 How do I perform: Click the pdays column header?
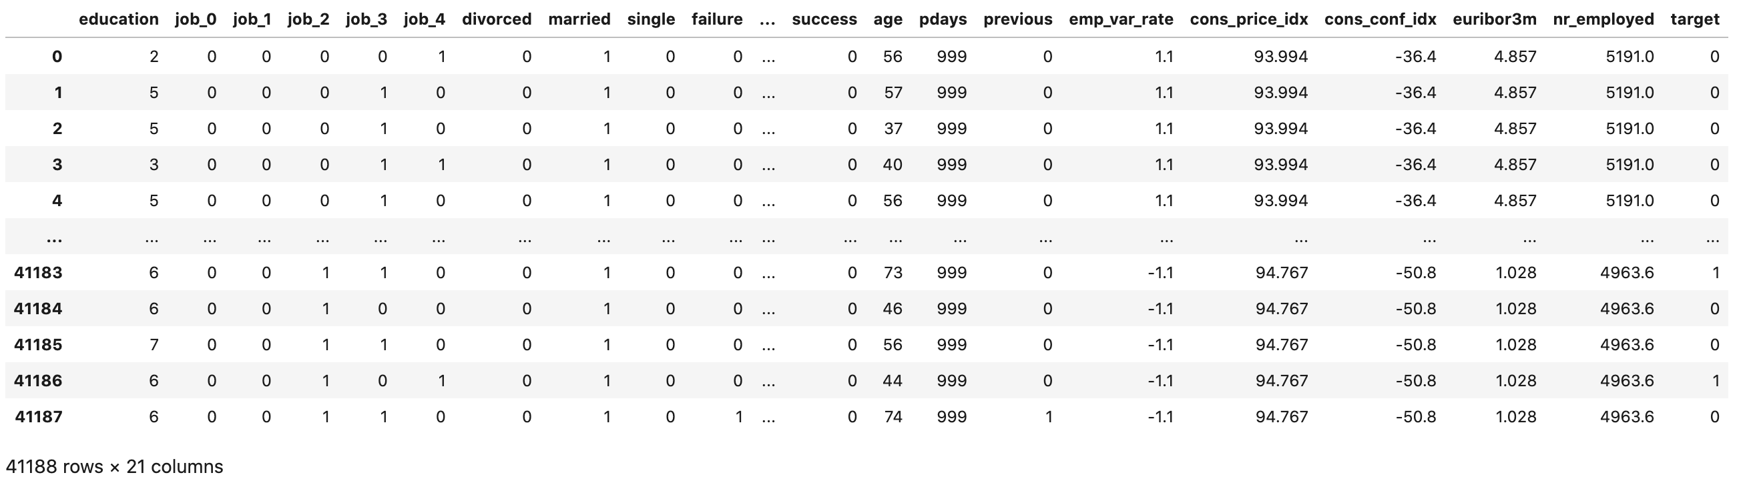tap(943, 19)
